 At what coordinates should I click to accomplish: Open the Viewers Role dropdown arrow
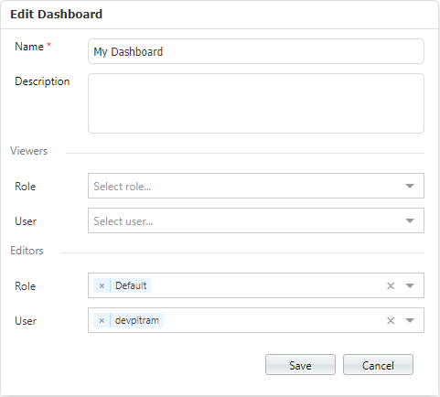pos(410,186)
